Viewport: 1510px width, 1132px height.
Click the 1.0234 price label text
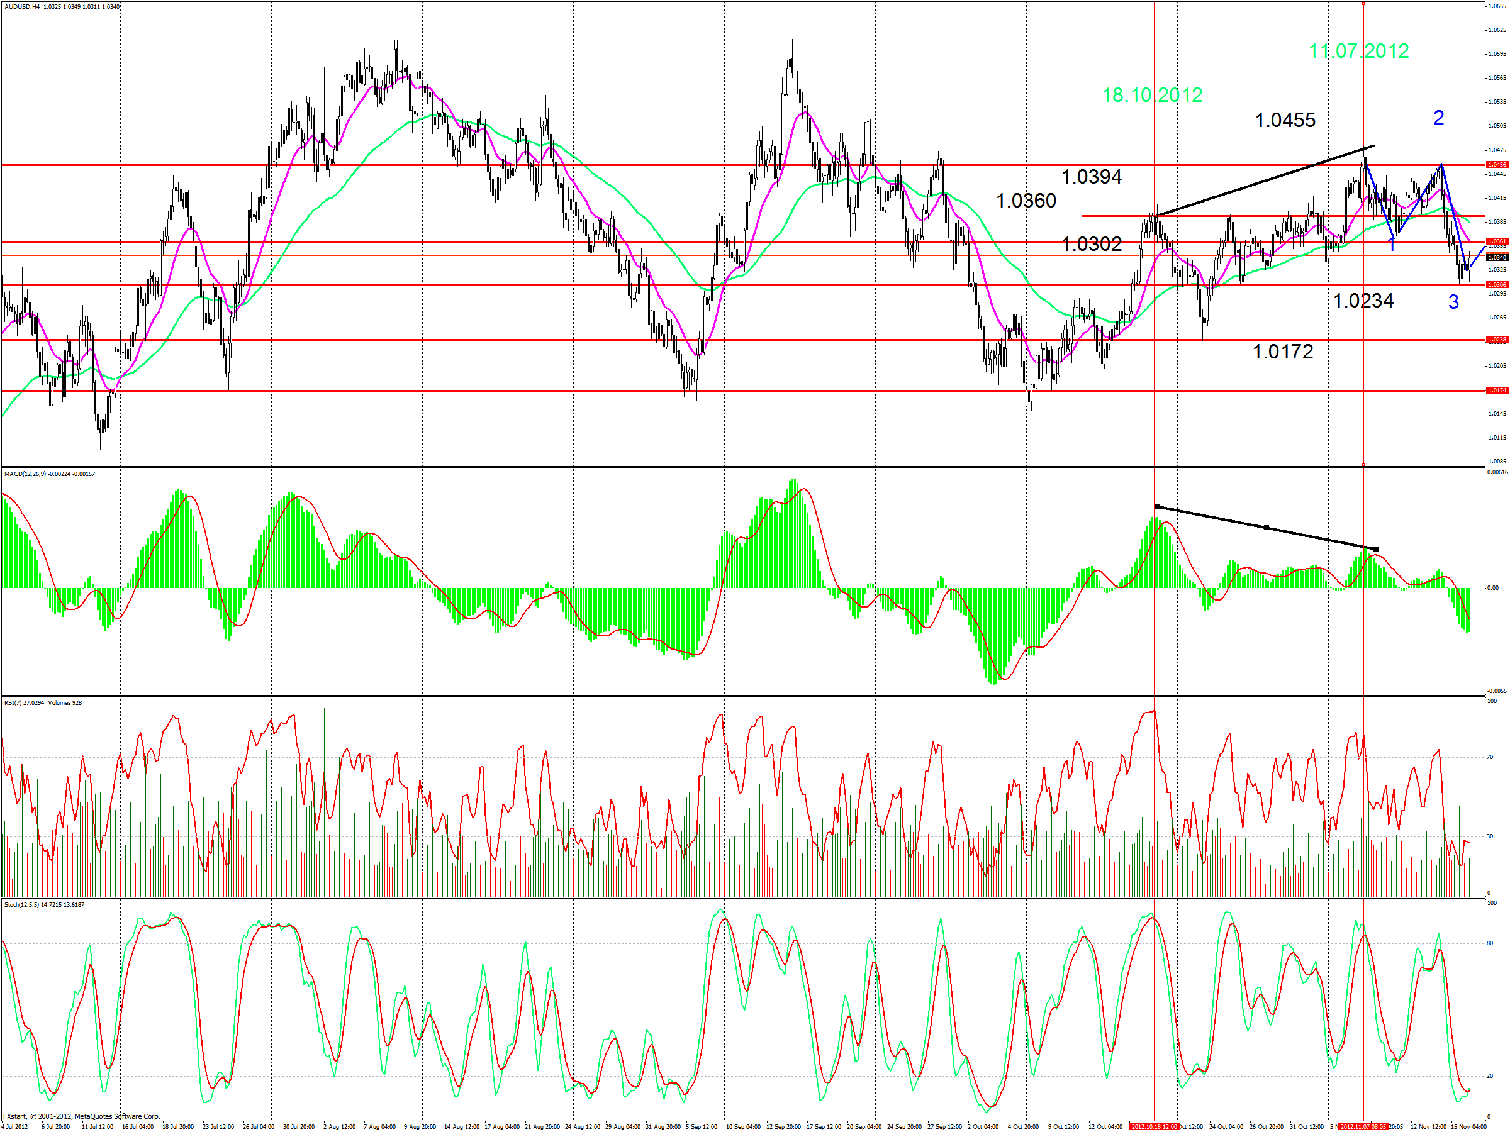click(1363, 300)
